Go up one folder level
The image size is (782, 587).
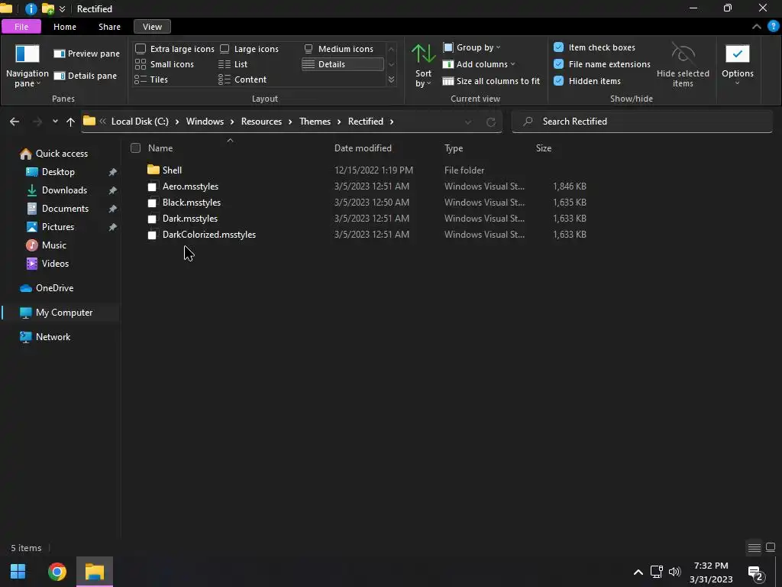[x=70, y=122]
